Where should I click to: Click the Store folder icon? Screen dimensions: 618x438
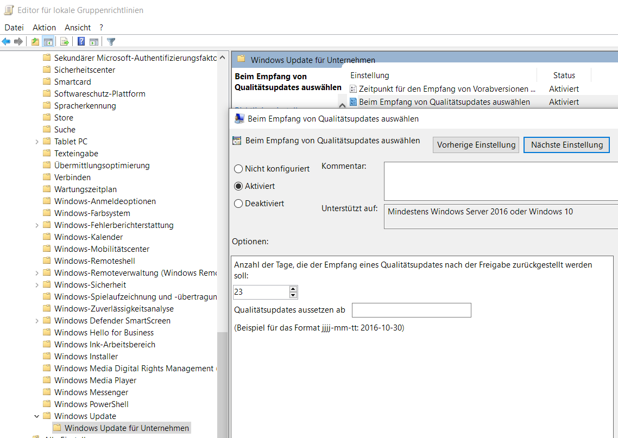click(x=47, y=117)
